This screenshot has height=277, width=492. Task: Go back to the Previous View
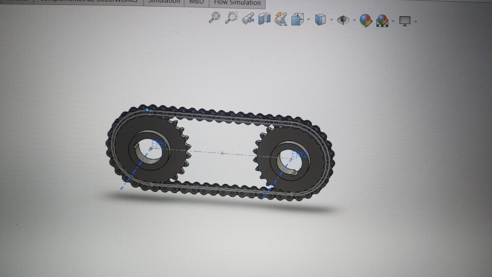coord(248,18)
